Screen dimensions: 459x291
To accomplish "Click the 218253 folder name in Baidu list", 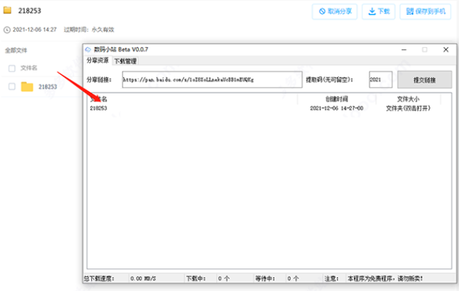I will tap(48, 87).
